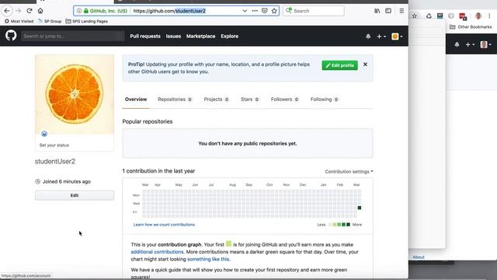Toggle the Firefox sidebar icon

[x=388, y=11]
